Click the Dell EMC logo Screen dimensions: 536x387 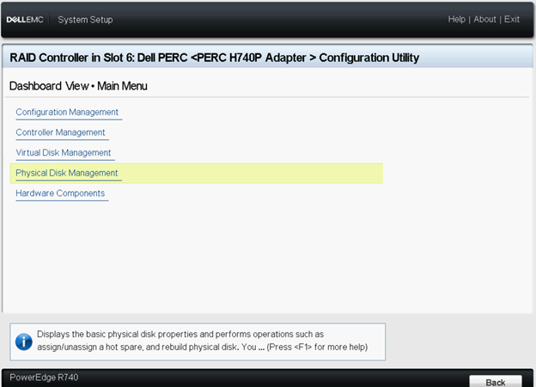tap(25, 20)
